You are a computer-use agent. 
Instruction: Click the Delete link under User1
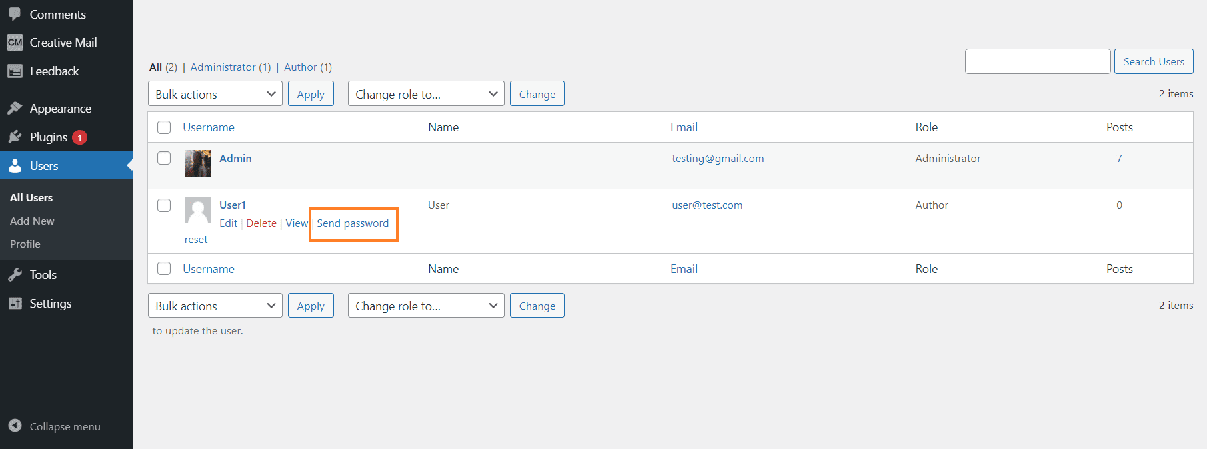[x=261, y=223]
